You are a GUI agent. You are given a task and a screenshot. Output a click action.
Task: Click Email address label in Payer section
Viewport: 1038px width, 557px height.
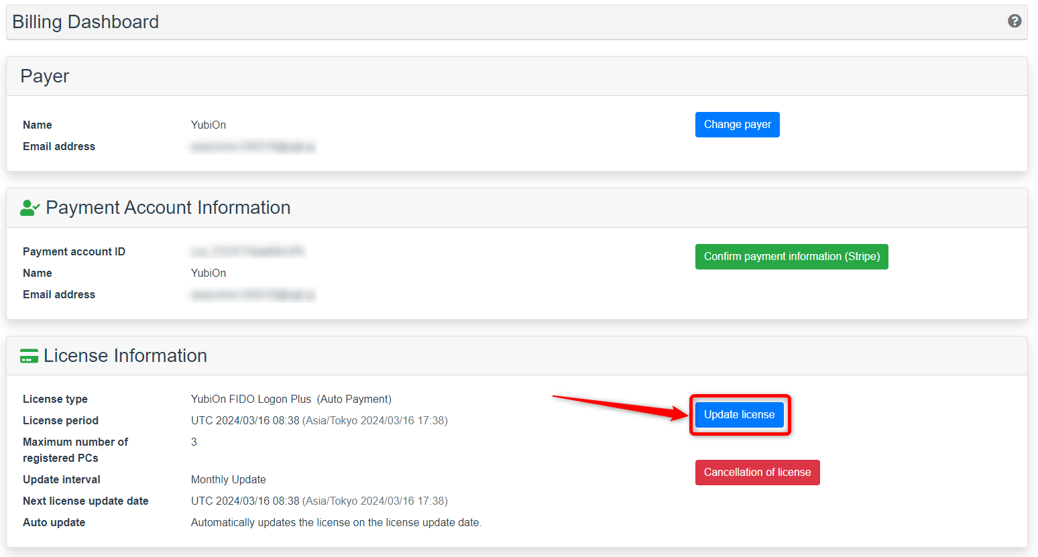coord(59,147)
